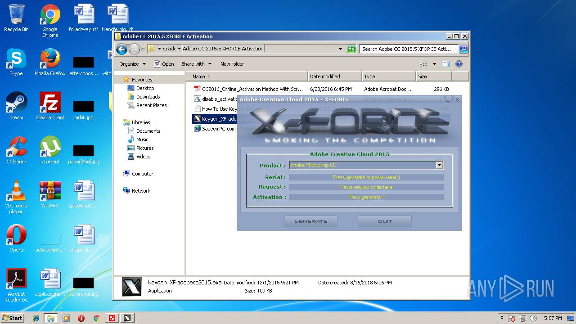
Task: Open Internet Explorer from the taskbar
Action: point(36,318)
